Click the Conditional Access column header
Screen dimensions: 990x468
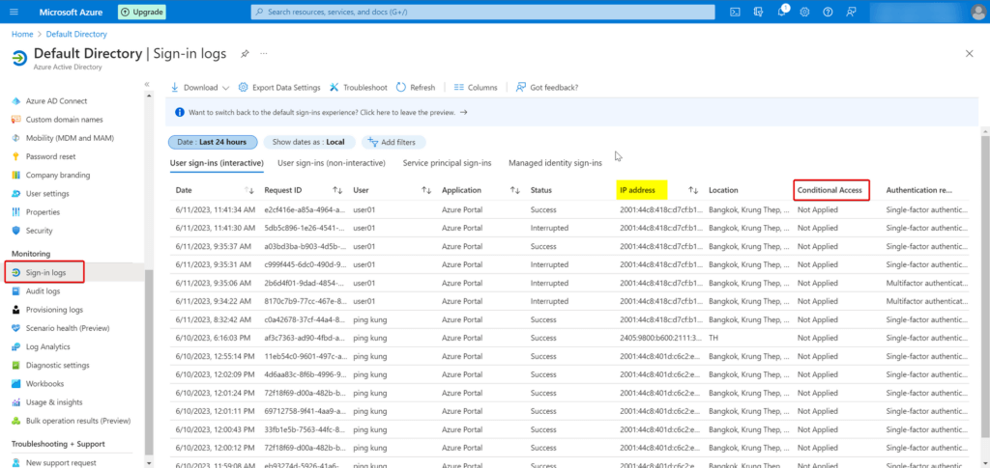click(x=830, y=190)
